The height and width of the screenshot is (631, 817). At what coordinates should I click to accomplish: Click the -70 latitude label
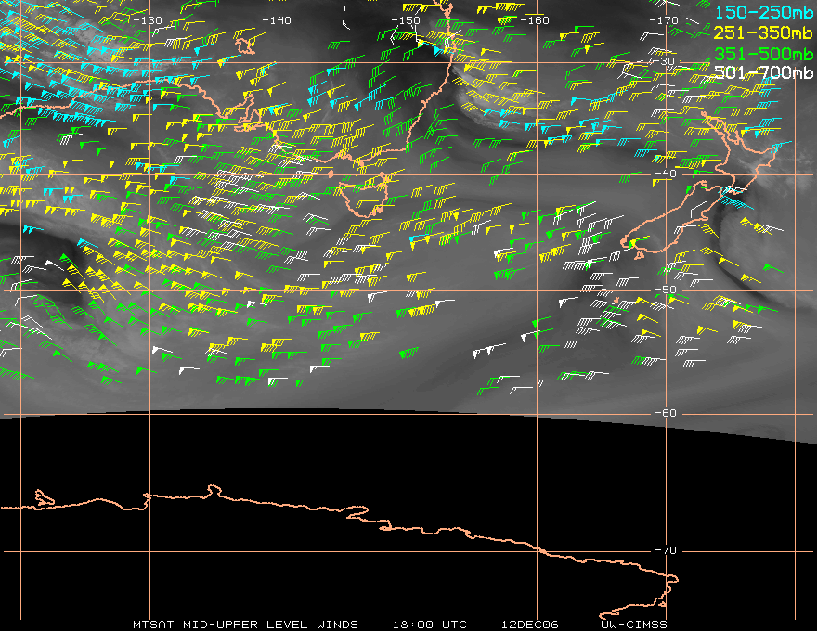pos(666,550)
